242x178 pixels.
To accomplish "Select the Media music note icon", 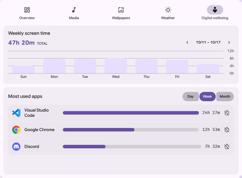I will pyautogui.click(x=74, y=10).
